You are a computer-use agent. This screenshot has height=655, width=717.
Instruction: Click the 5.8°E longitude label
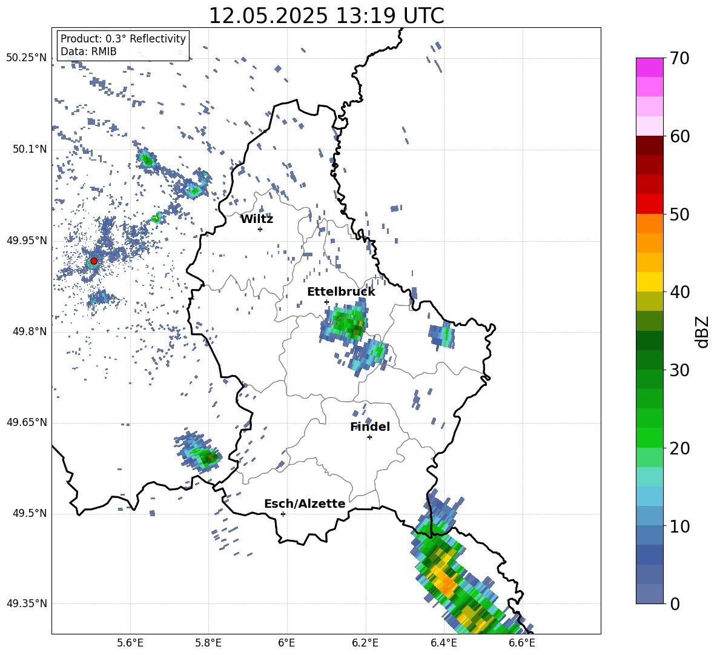(x=208, y=643)
